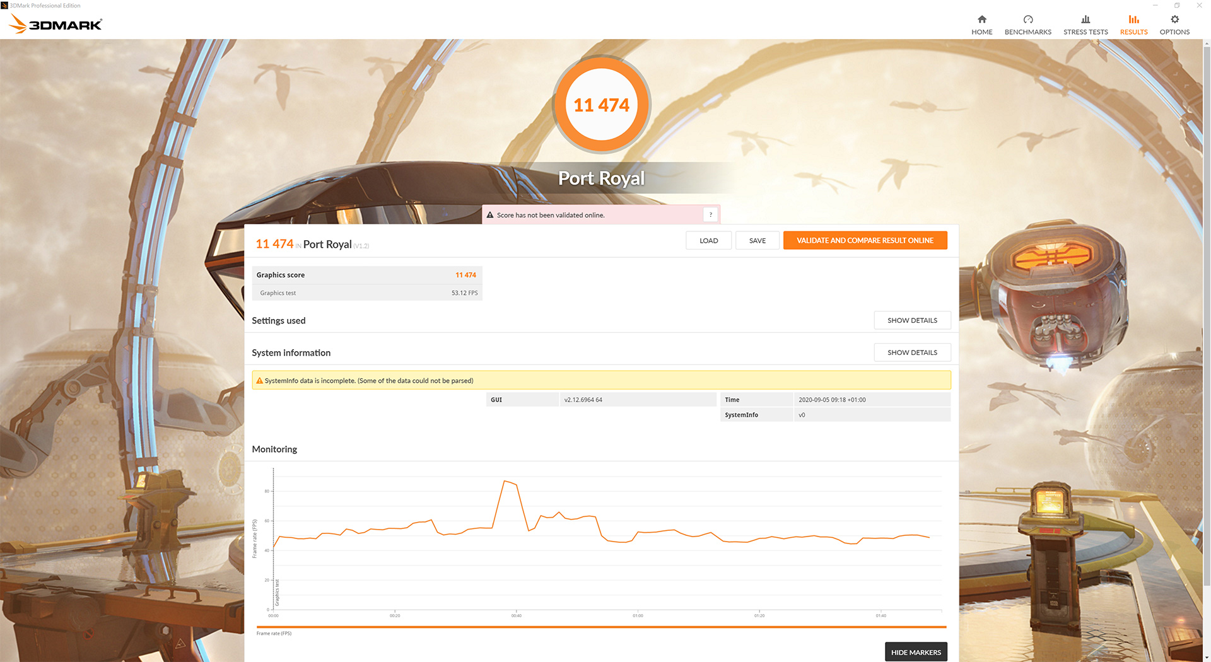Open the OPTIONS tab label
The image size is (1211, 662).
[x=1174, y=32]
